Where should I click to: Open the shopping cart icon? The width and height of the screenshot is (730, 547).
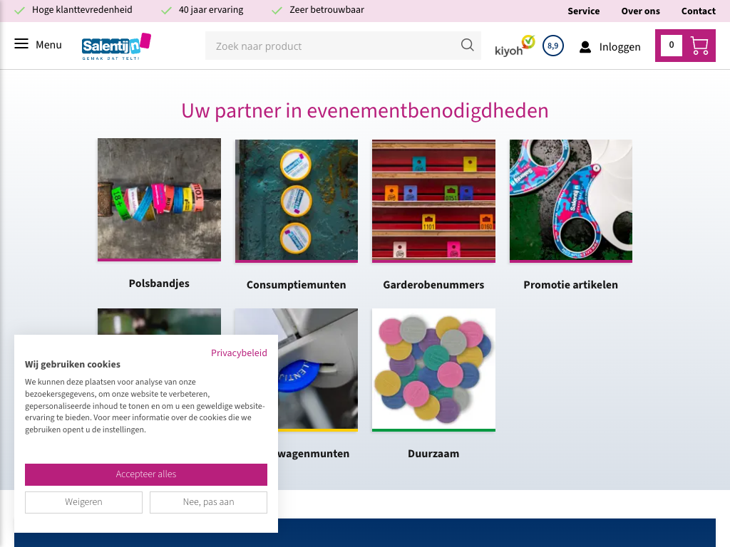pos(699,46)
